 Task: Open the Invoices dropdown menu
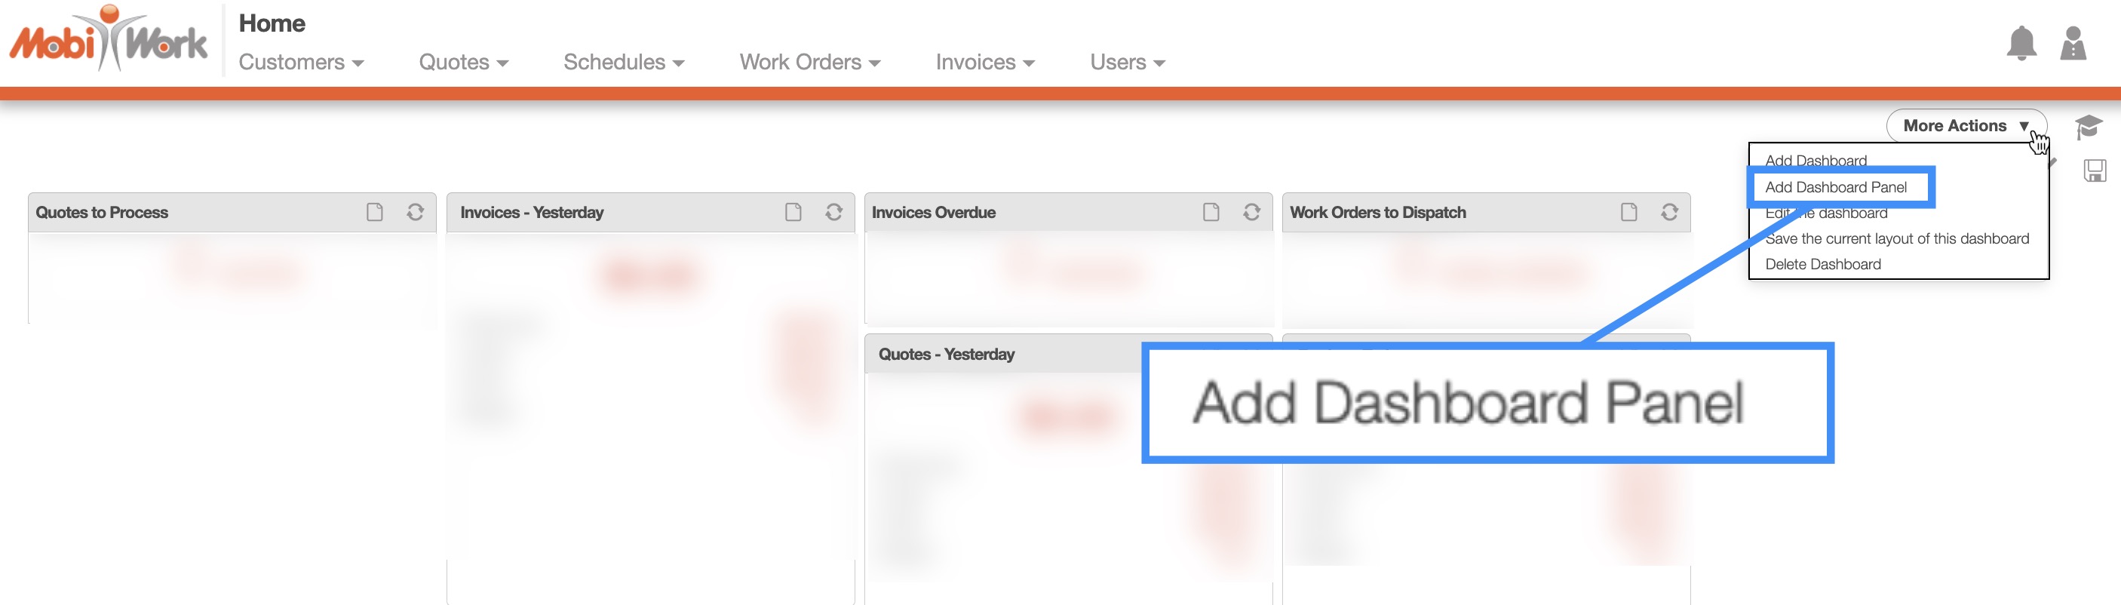click(x=985, y=63)
